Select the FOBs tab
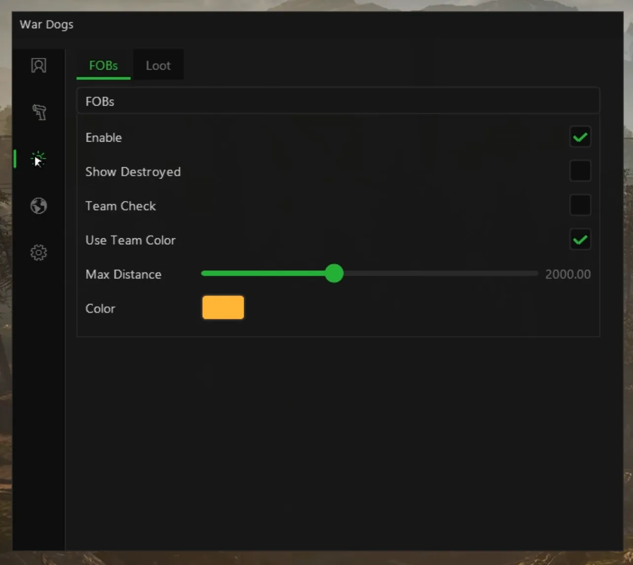The image size is (633, 565). (x=104, y=65)
